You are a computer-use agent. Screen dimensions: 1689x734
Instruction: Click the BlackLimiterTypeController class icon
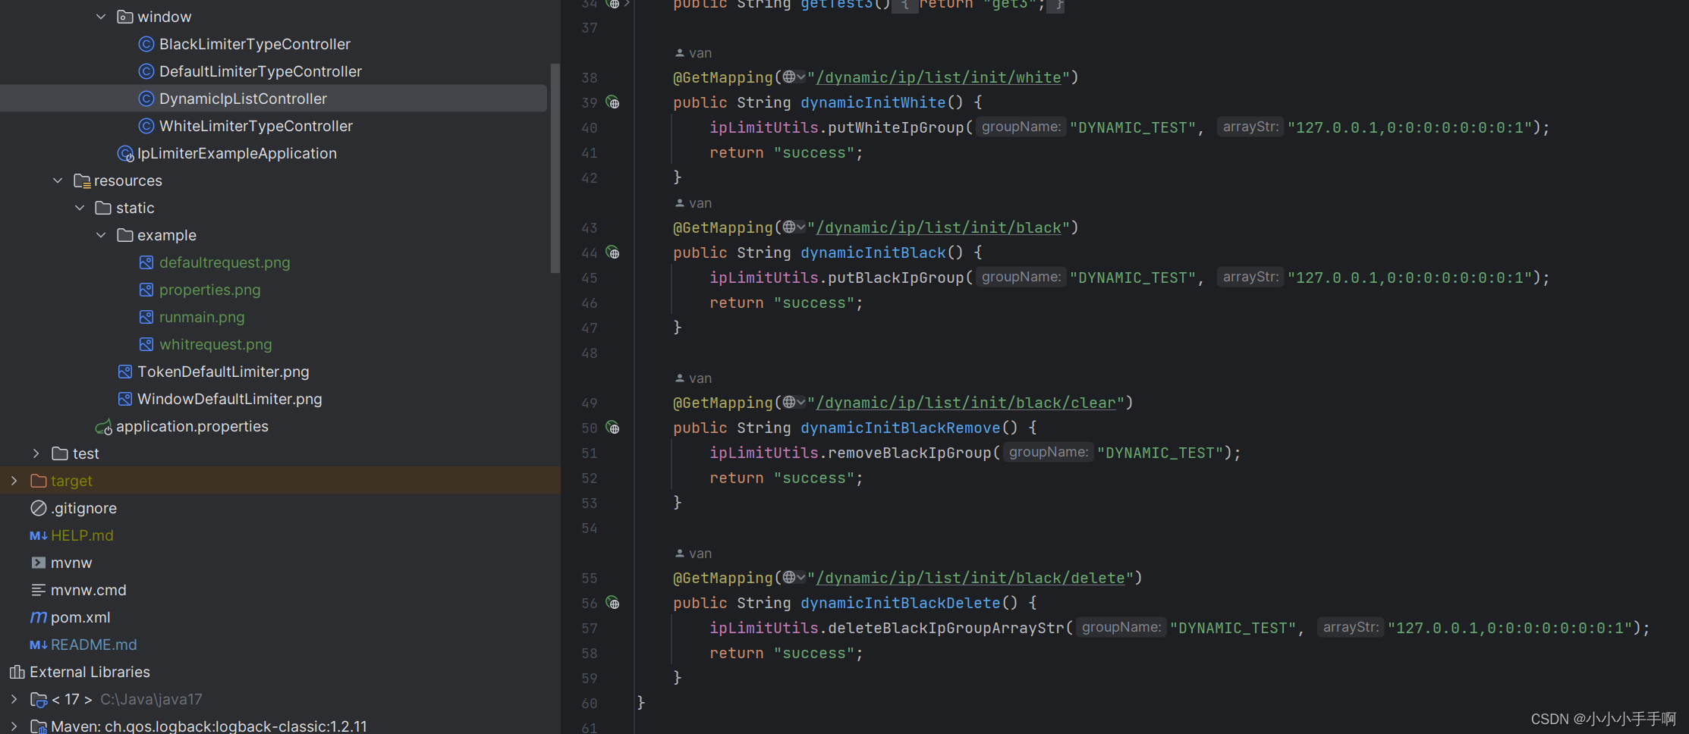pos(146,44)
